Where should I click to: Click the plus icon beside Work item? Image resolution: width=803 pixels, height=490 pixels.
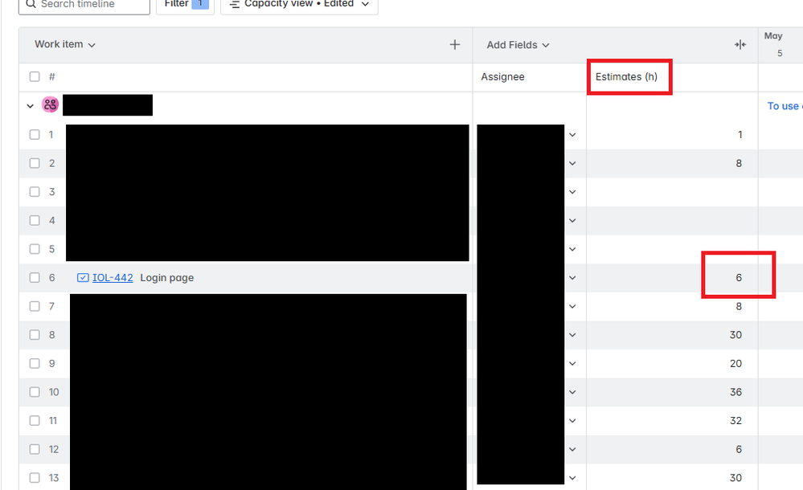coord(455,44)
